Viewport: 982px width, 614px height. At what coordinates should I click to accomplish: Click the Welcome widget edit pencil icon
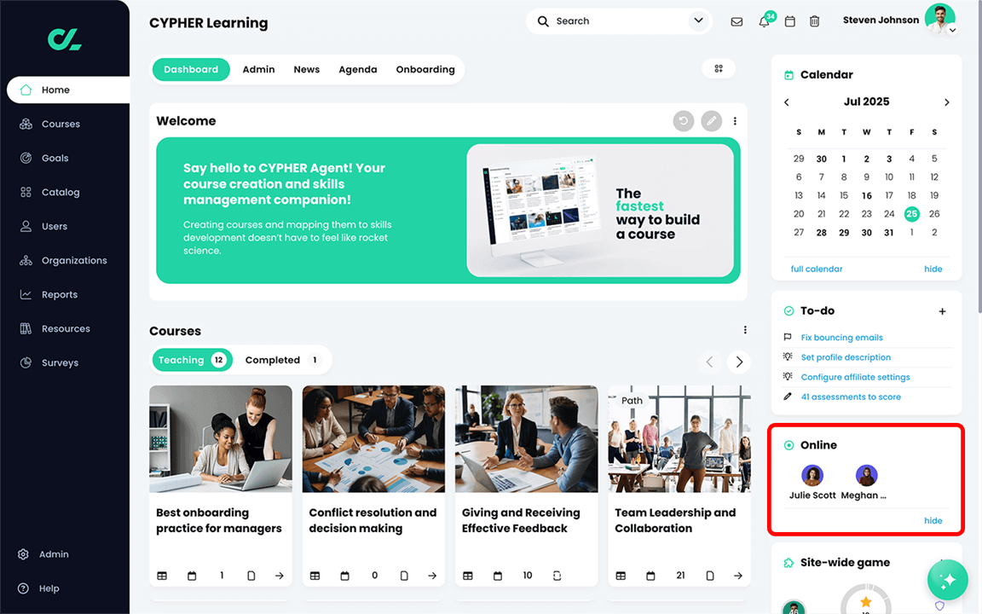(711, 121)
